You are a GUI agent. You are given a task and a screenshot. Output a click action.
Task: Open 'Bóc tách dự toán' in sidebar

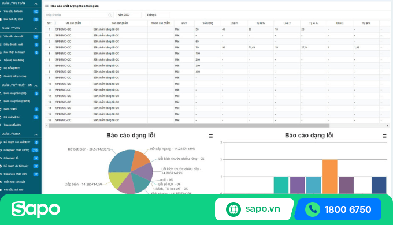13,19
